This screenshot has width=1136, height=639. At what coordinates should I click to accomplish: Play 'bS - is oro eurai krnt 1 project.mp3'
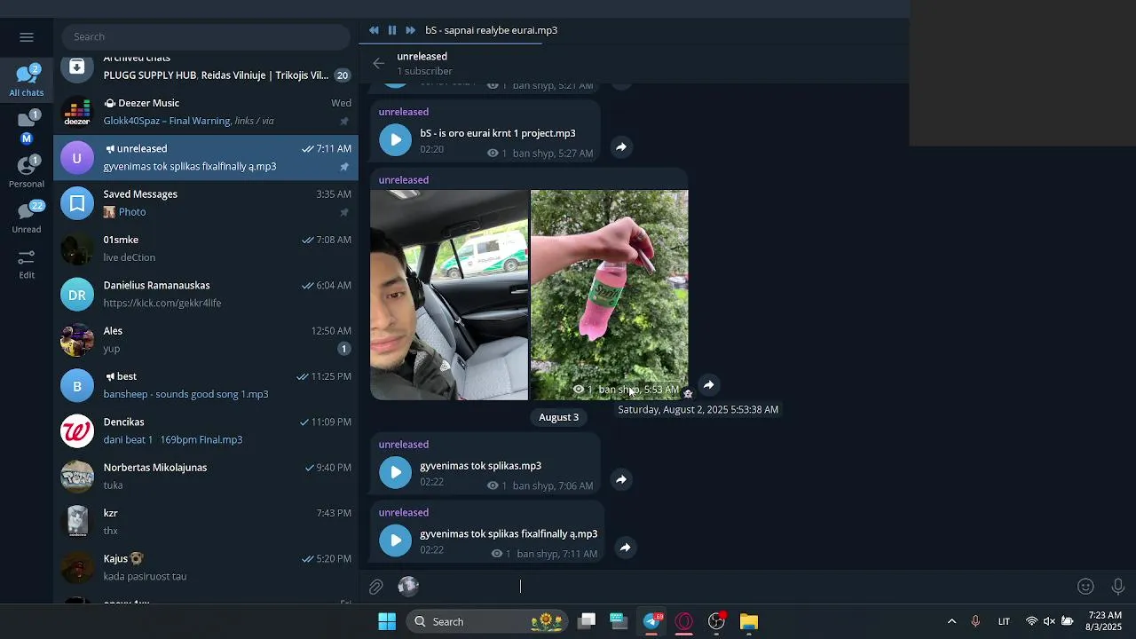tap(396, 140)
